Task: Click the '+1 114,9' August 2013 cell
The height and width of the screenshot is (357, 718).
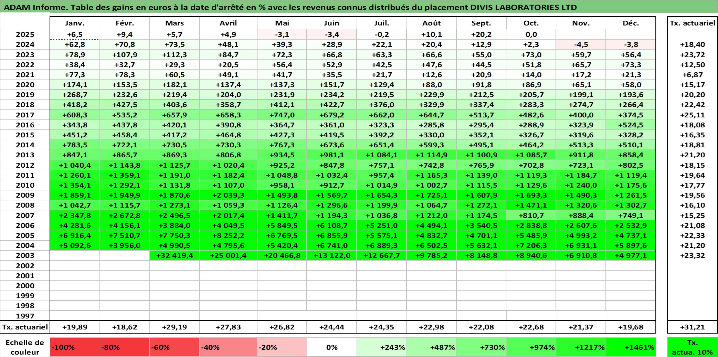Action: 432,155
